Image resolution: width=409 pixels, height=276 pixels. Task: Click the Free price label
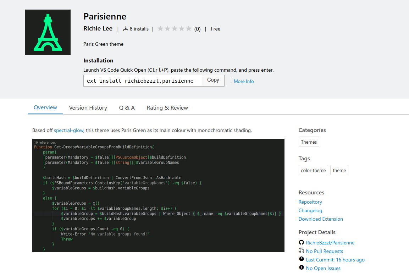(215, 29)
